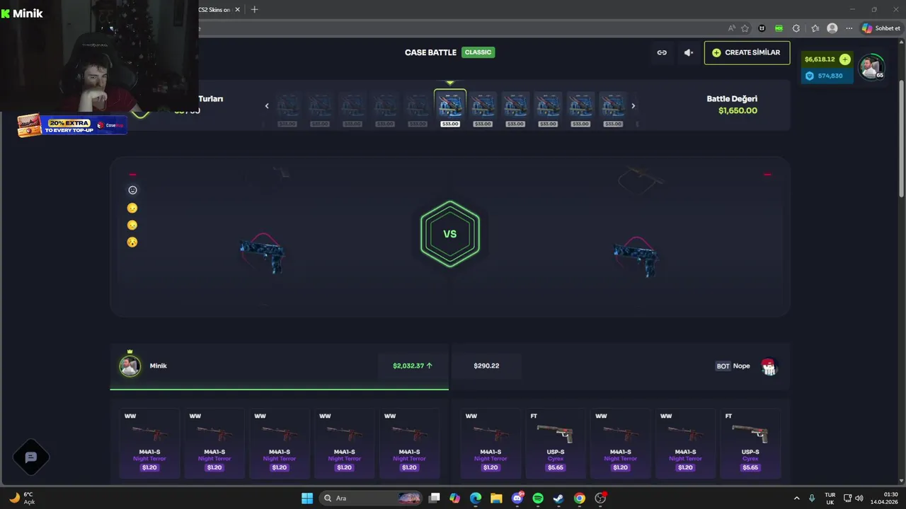The height and width of the screenshot is (509, 906).
Task: Click the 574,830 gem balance
Action: coord(830,76)
